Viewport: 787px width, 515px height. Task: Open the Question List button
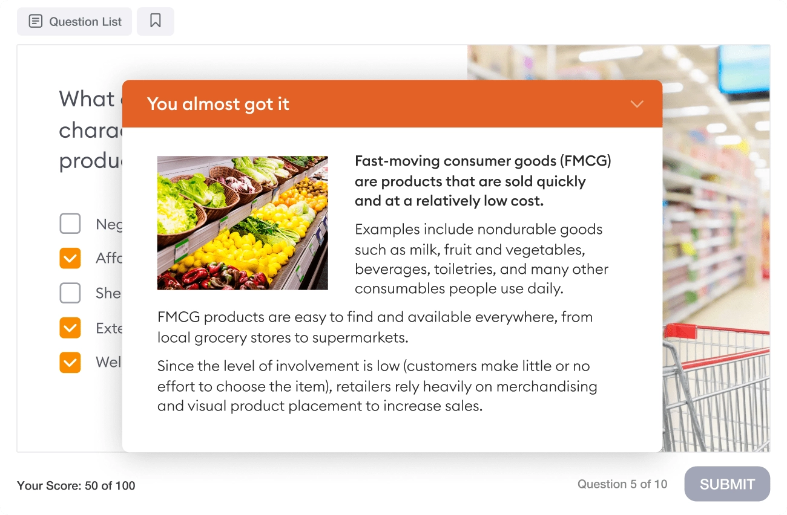74,22
